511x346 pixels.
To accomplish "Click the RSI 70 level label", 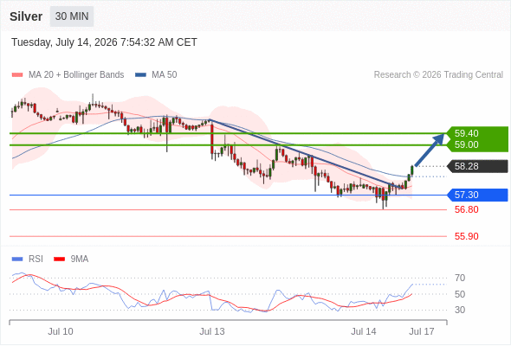I will click(x=460, y=278).
